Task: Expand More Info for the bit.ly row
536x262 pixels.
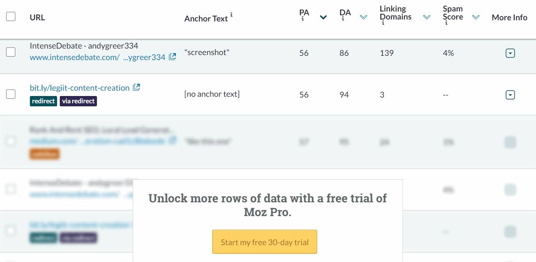Action: (510, 94)
